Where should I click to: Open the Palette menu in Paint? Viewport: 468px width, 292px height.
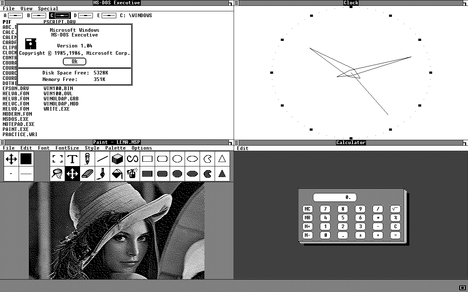tap(116, 148)
